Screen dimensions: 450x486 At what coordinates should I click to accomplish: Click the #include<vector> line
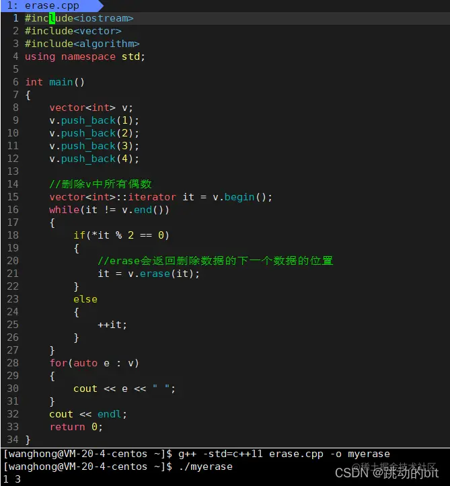[73, 31]
